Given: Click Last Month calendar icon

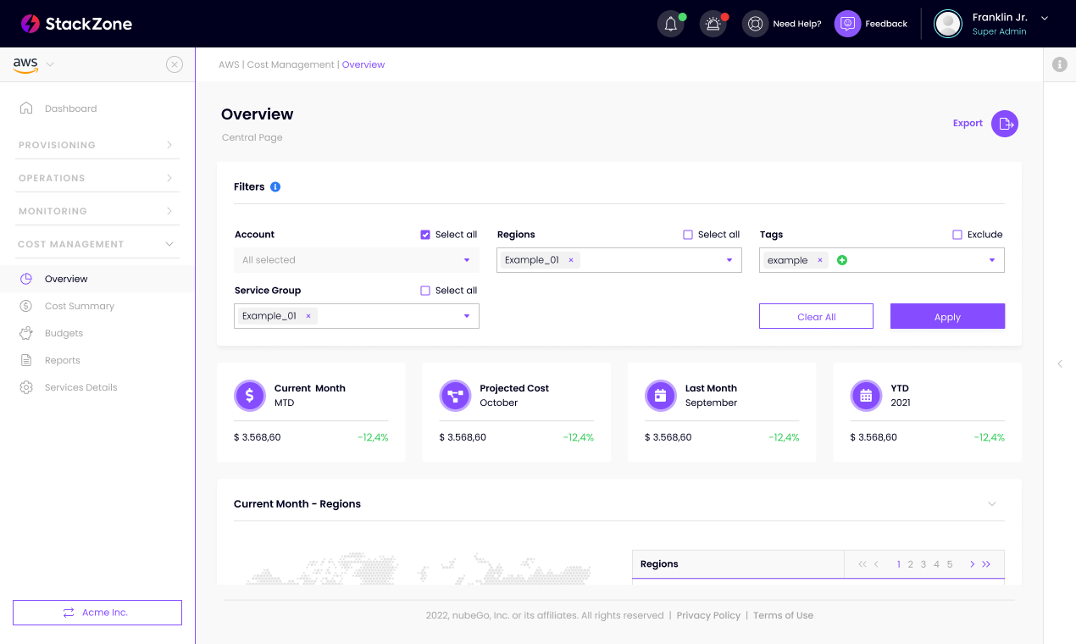Looking at the screenshot, I should (x=661, y=395).
